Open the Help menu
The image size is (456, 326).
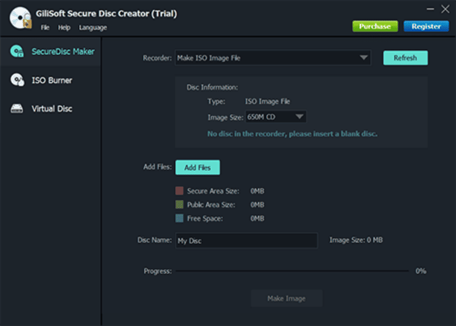point(64,27)
